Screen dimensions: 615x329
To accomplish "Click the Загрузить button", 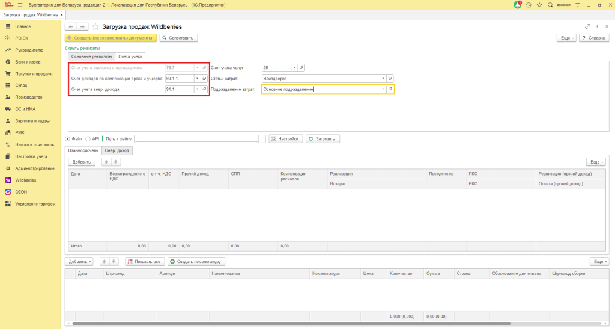I will tap(323, 138).
